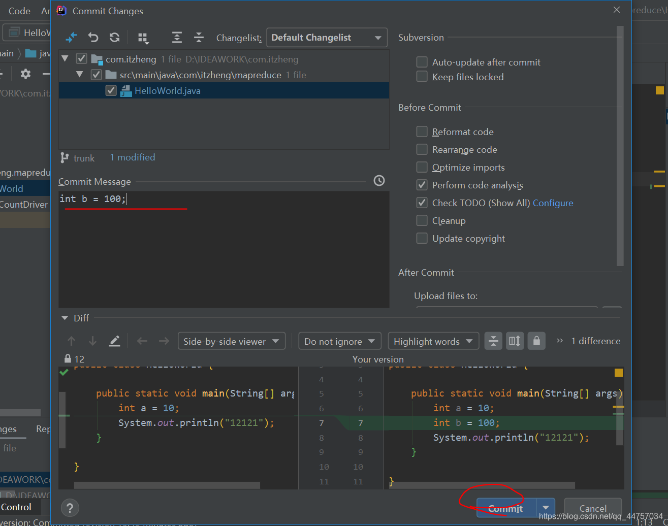Click the Configure link next to Check TODO
The height and width of the screenshot is (526, 668).
click(x=553, y=203)
